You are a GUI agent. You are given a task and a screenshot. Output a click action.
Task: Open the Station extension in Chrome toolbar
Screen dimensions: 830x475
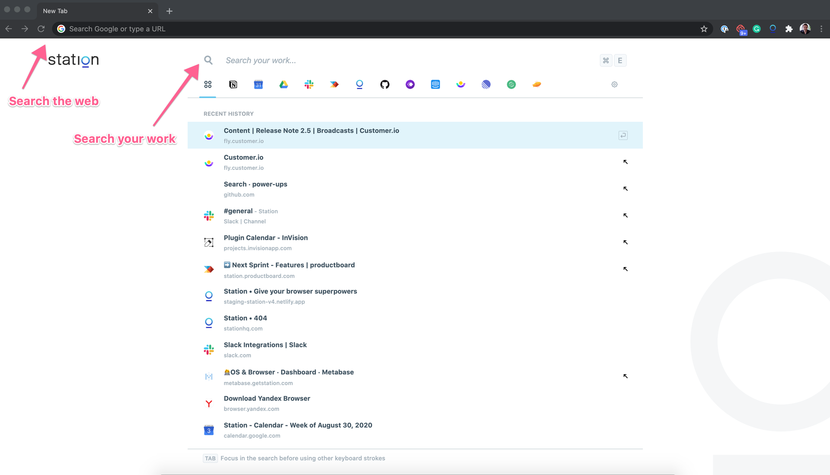coord(773,29)
